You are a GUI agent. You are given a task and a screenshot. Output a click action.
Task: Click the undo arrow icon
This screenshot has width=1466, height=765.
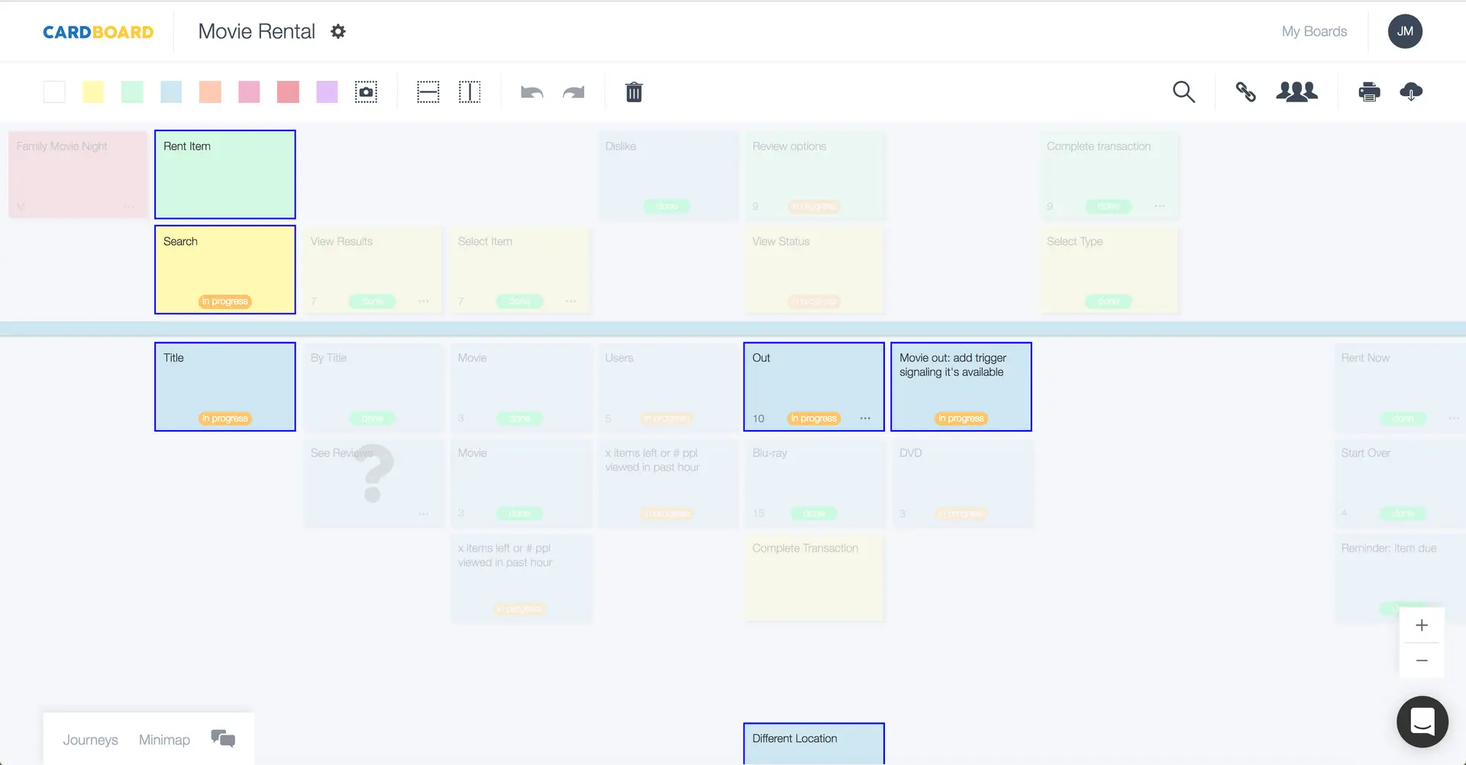pos(531,92)
